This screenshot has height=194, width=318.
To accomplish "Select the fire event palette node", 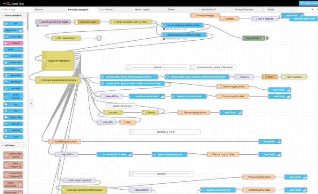I will click(x=13, y=69).
